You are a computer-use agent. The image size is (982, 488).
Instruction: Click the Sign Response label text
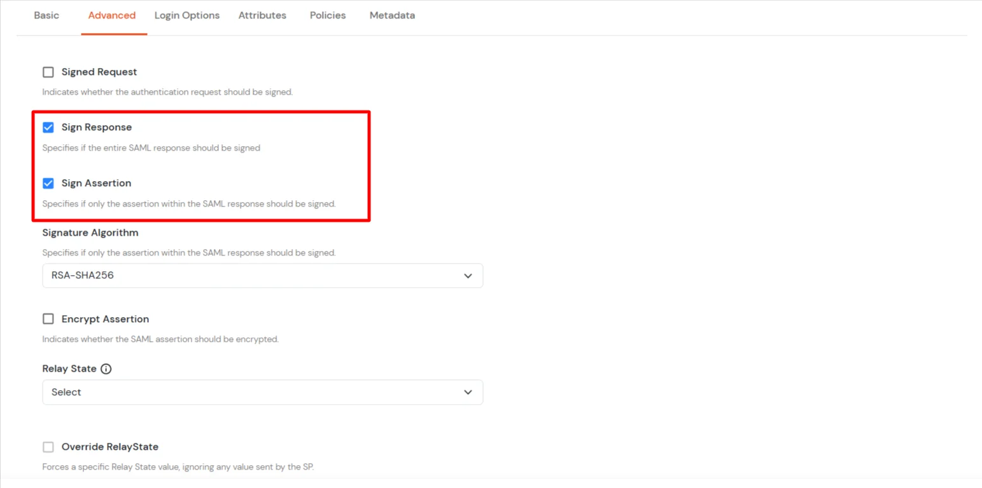[95, 127]
